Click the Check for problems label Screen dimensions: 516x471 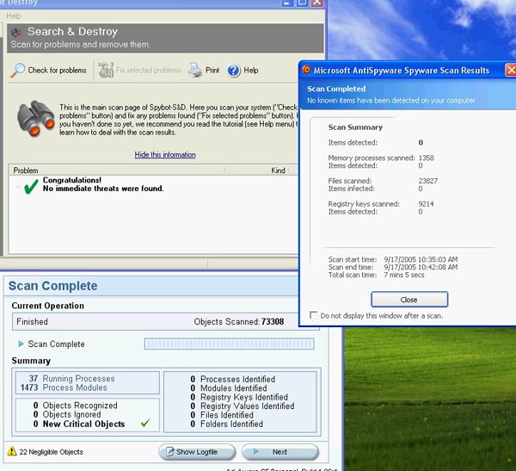[58, 71]
